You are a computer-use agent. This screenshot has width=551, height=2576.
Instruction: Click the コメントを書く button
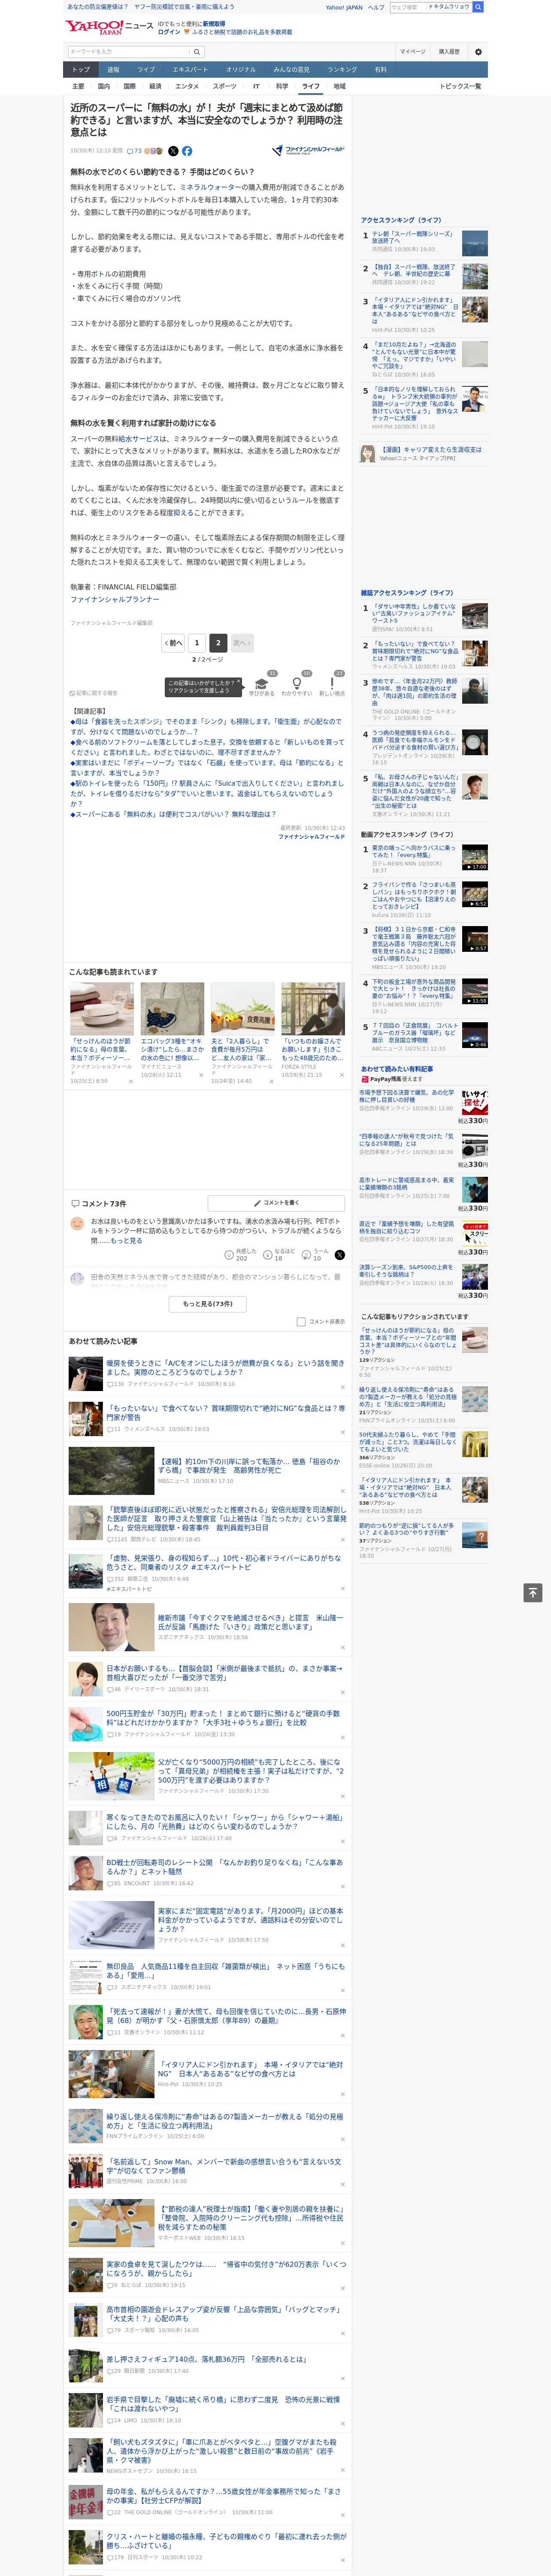pos(277,1202)
